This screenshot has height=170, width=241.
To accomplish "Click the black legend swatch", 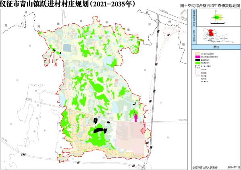I will [197, 60].
